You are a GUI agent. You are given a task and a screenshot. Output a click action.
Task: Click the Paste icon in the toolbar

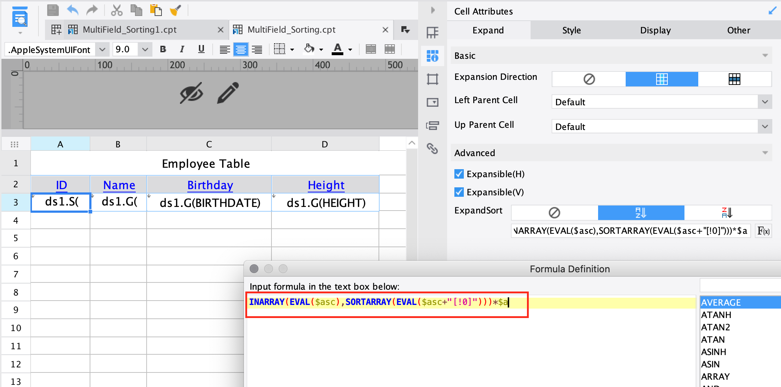click(x=156, y=10)
